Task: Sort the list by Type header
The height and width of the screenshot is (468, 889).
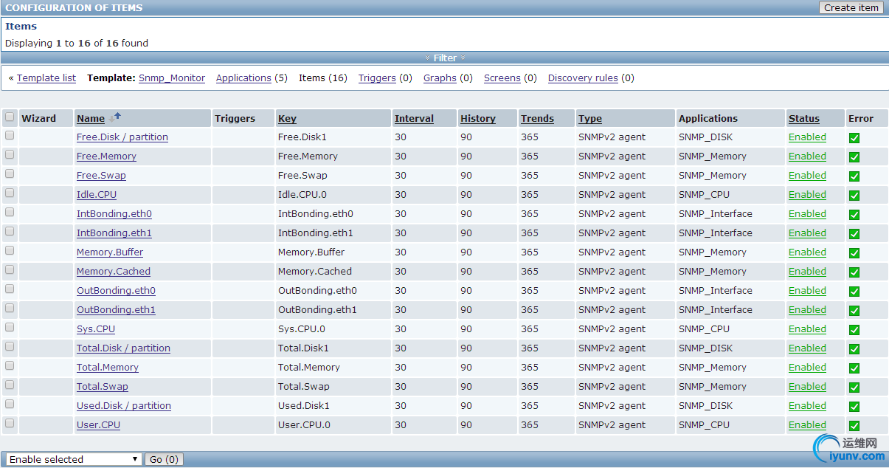Action: pyautogui.click(x=590, y=118)
